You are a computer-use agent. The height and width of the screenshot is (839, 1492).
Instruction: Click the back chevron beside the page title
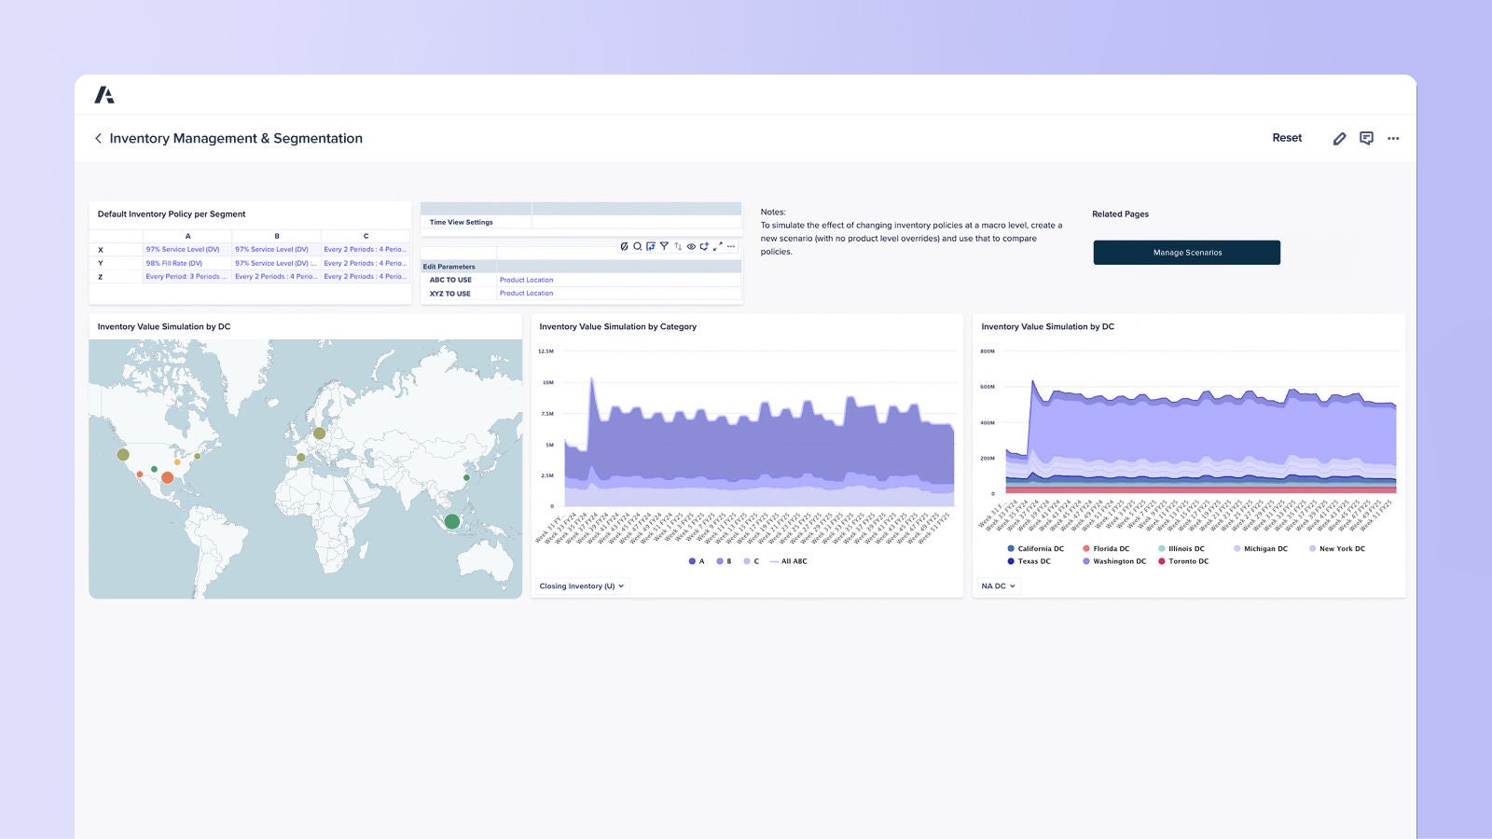tap(99, 138)
